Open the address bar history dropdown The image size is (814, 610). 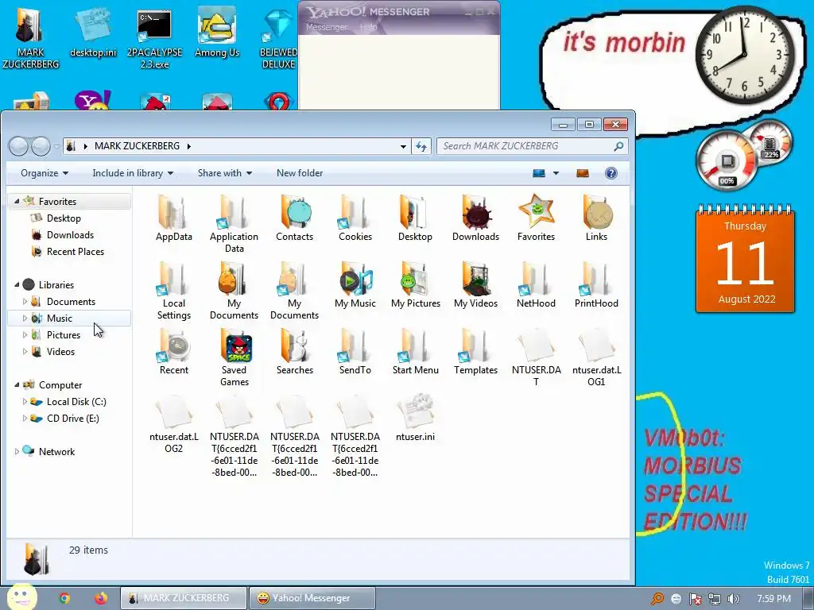403,146
